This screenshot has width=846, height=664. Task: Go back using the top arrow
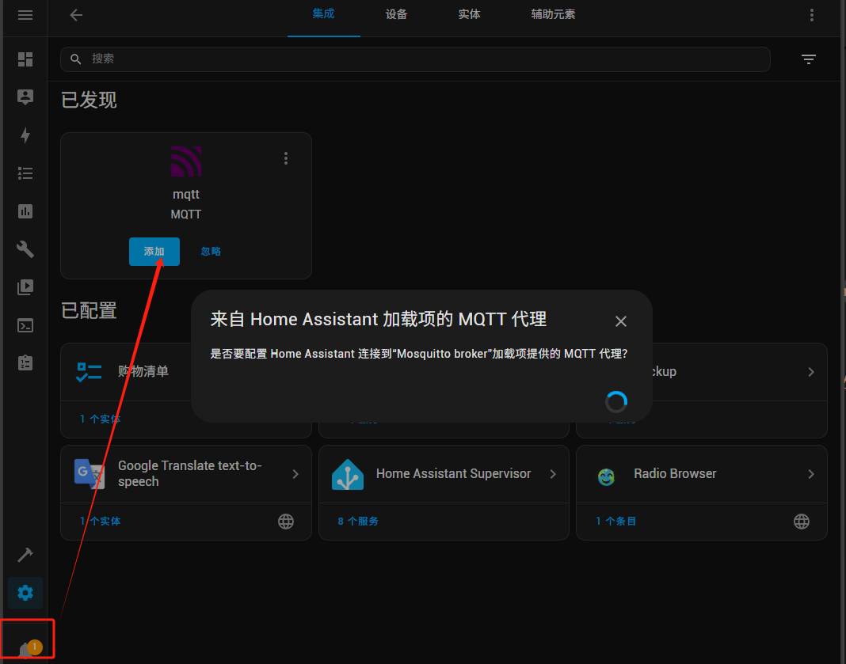(76, 15)
